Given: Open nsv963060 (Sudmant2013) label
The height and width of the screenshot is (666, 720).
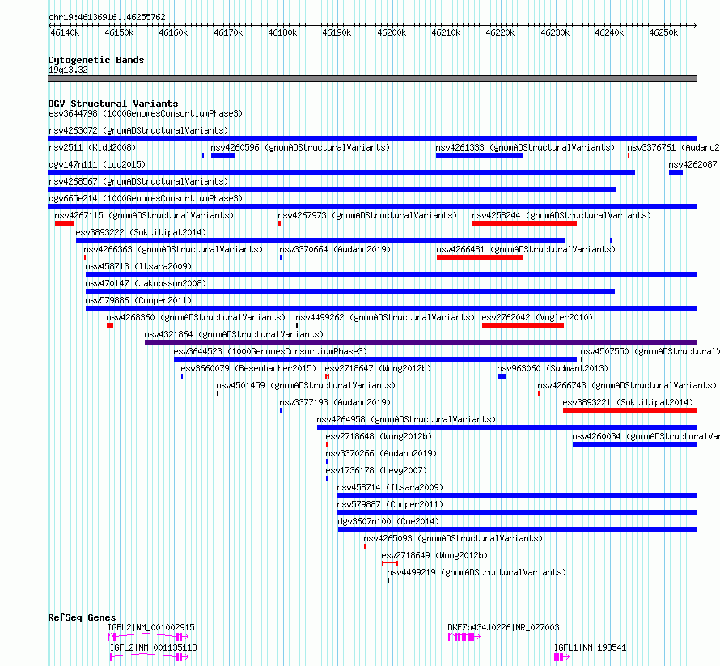Looking at the screenshot, I should (x=553, y=368).
